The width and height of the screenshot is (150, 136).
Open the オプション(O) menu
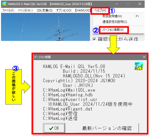coord(64,10)
